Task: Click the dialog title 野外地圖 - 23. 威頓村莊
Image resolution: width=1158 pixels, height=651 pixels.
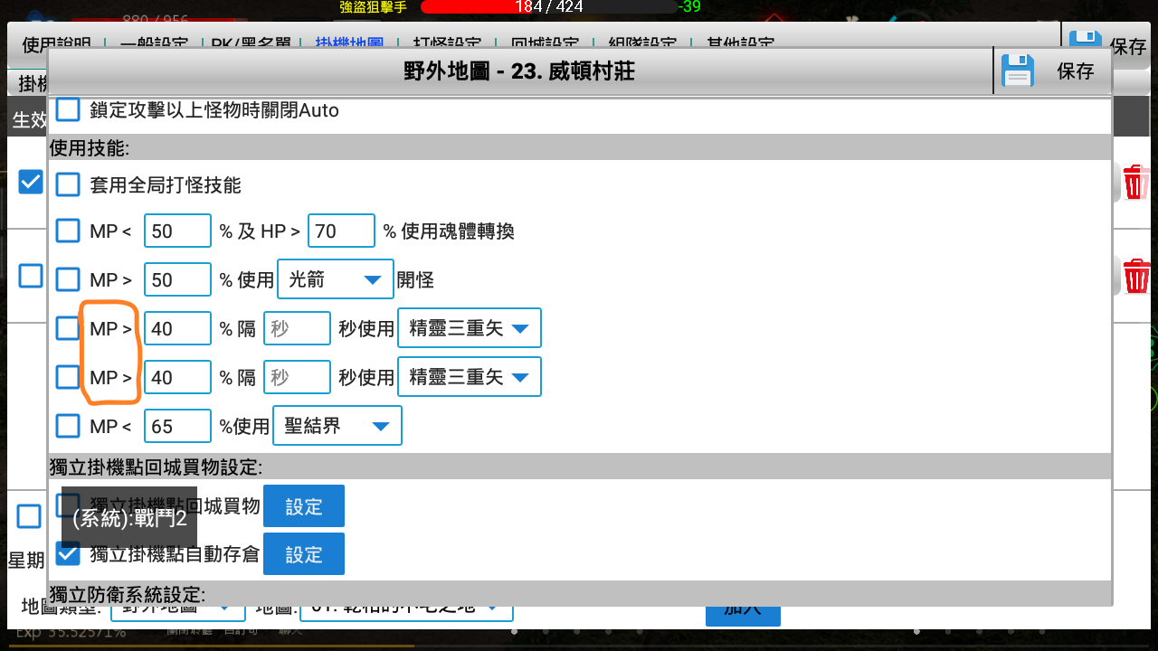Action: pyautogui.click(x=519, y=71)
